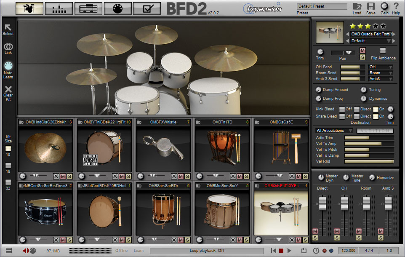This screenshot has width=405, height=257.
Task: Click the Master Dyn knob
Action: point(321,178)
